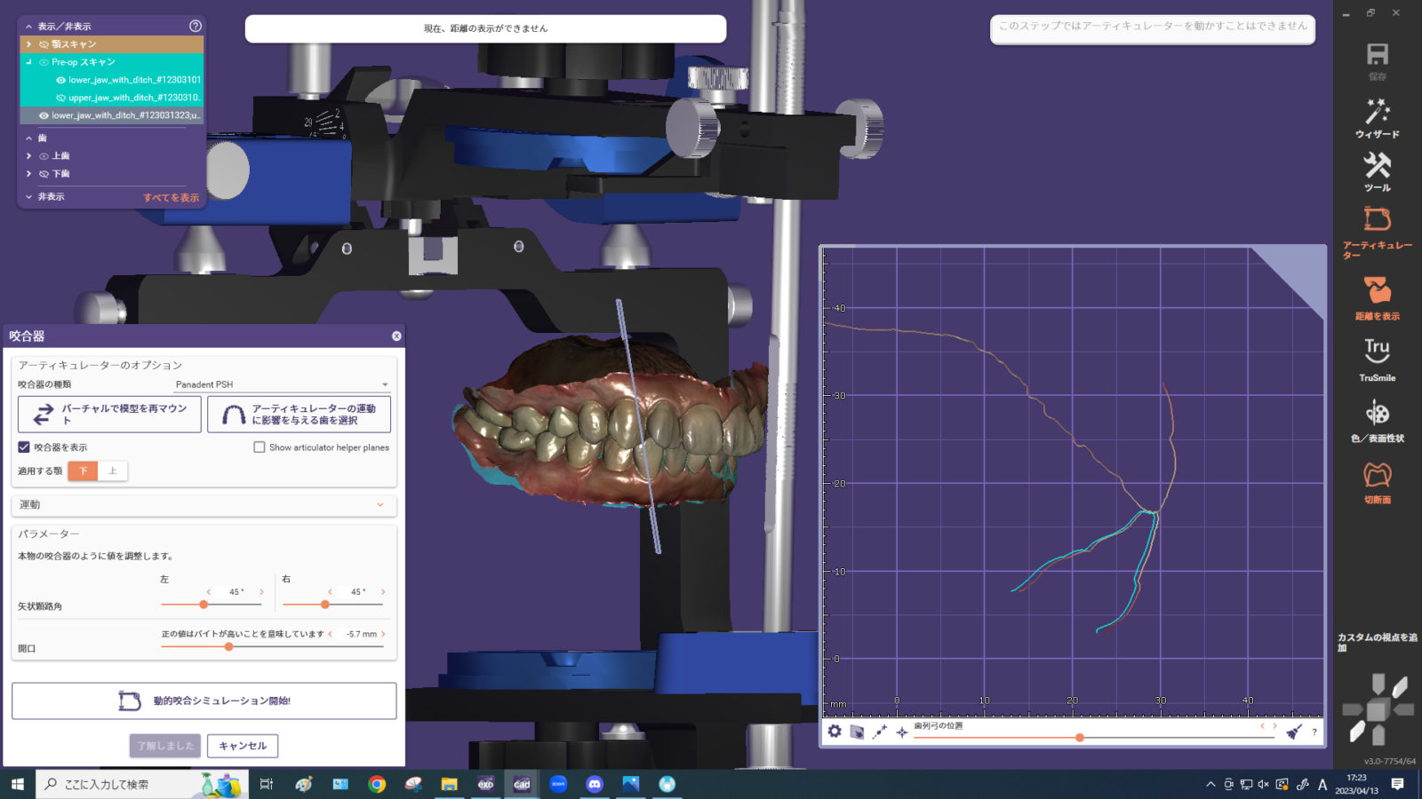1422x799 pixels.
Task: Open Google Chrome from the taskbar
Action: 377,784
